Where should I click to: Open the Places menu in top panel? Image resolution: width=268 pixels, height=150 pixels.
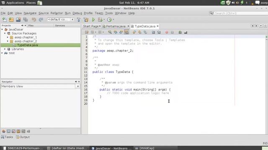point(31,3)
